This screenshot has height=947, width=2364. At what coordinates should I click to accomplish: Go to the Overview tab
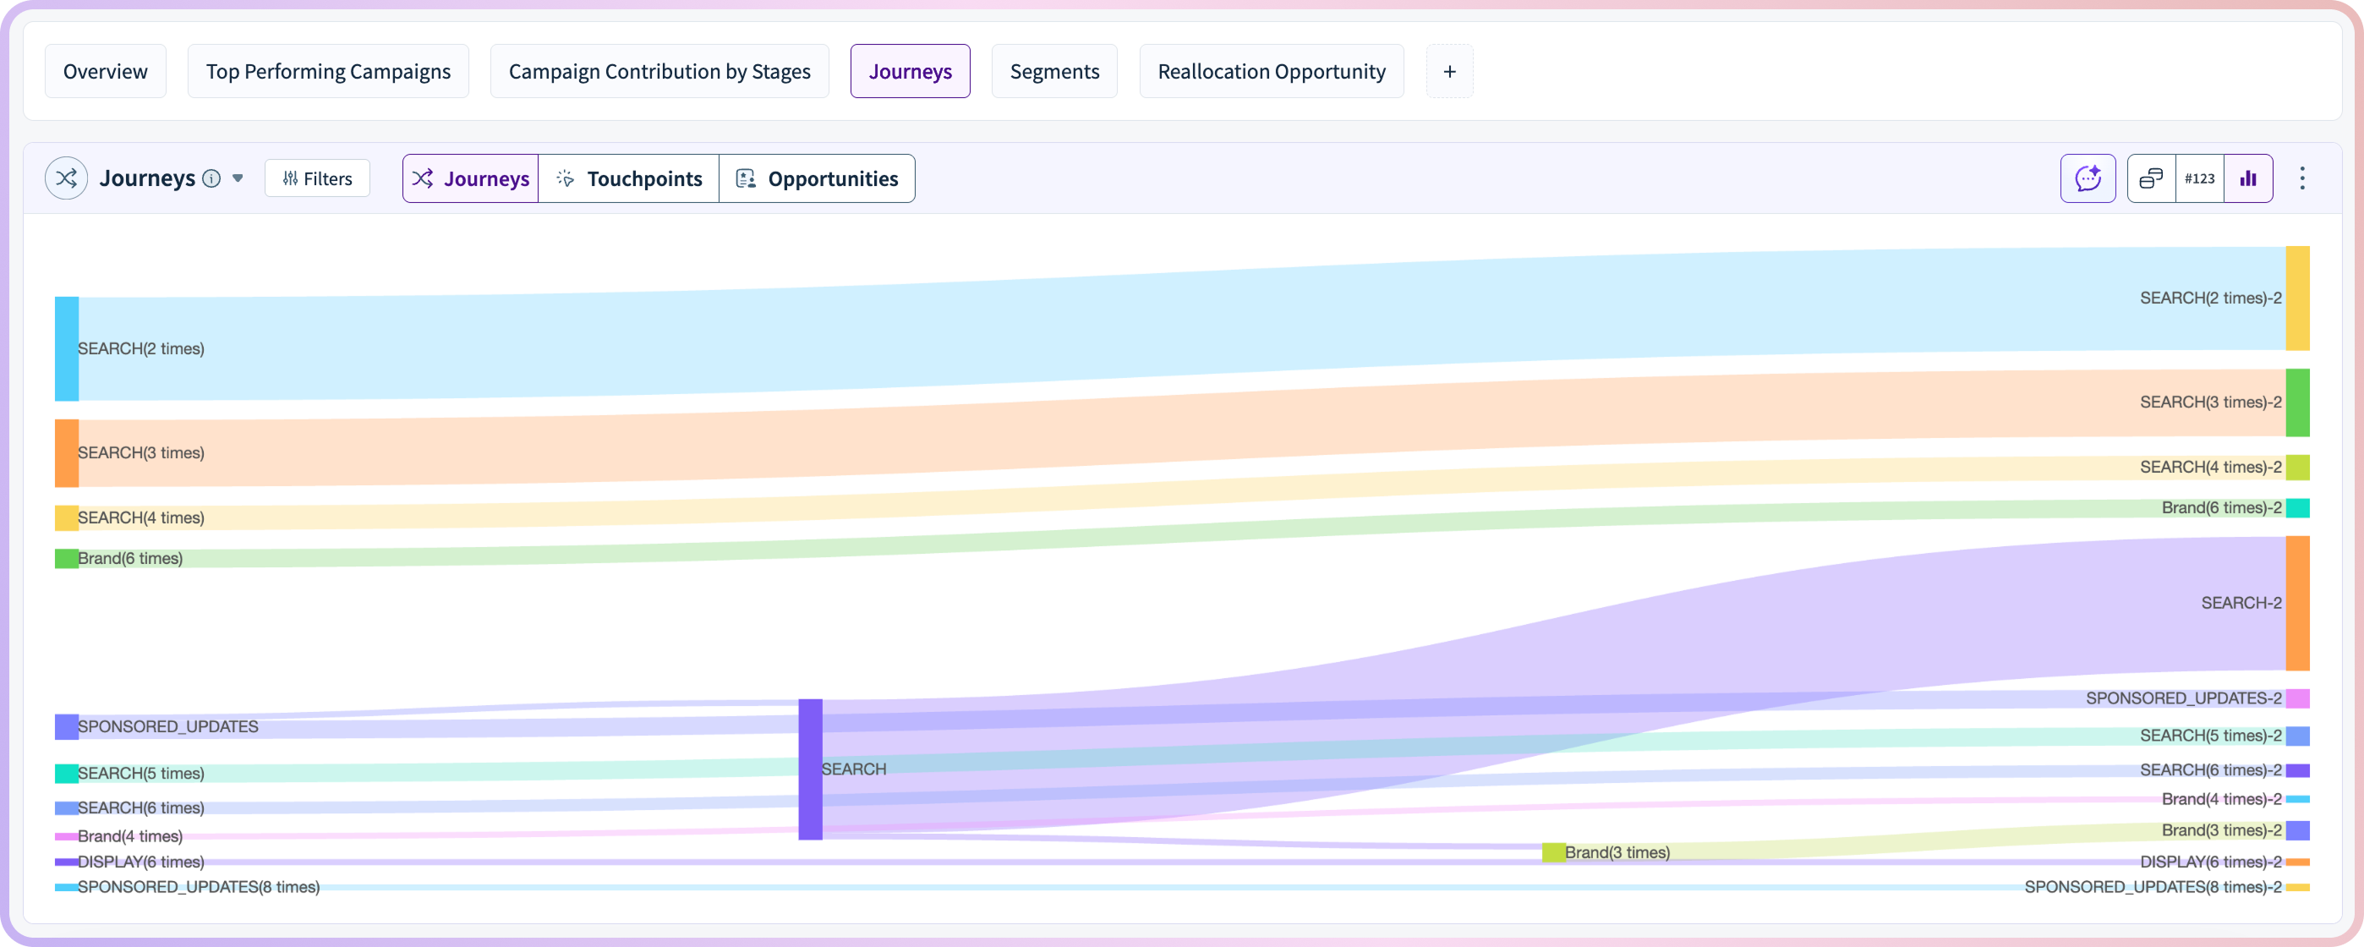tap(106, 72)
